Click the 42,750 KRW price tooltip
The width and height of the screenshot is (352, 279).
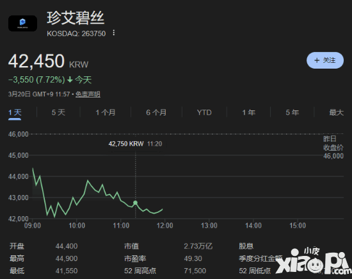(136, 144)
